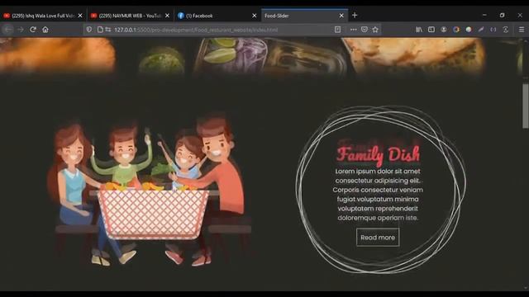This screenshot has width=529, height=297.
Task: Click the curly braces extension icon
Action: coord(493,30)
